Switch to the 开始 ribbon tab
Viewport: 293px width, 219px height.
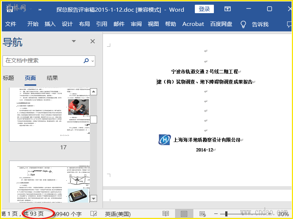(x=33, y=24)
